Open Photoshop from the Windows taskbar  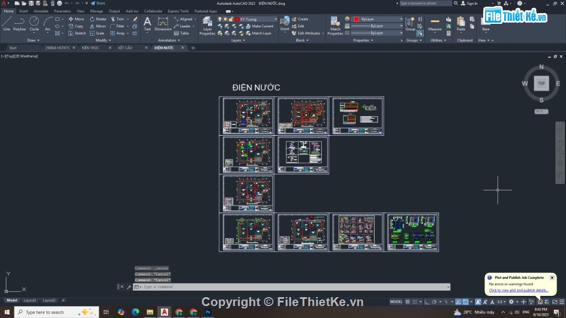(207, 312)
